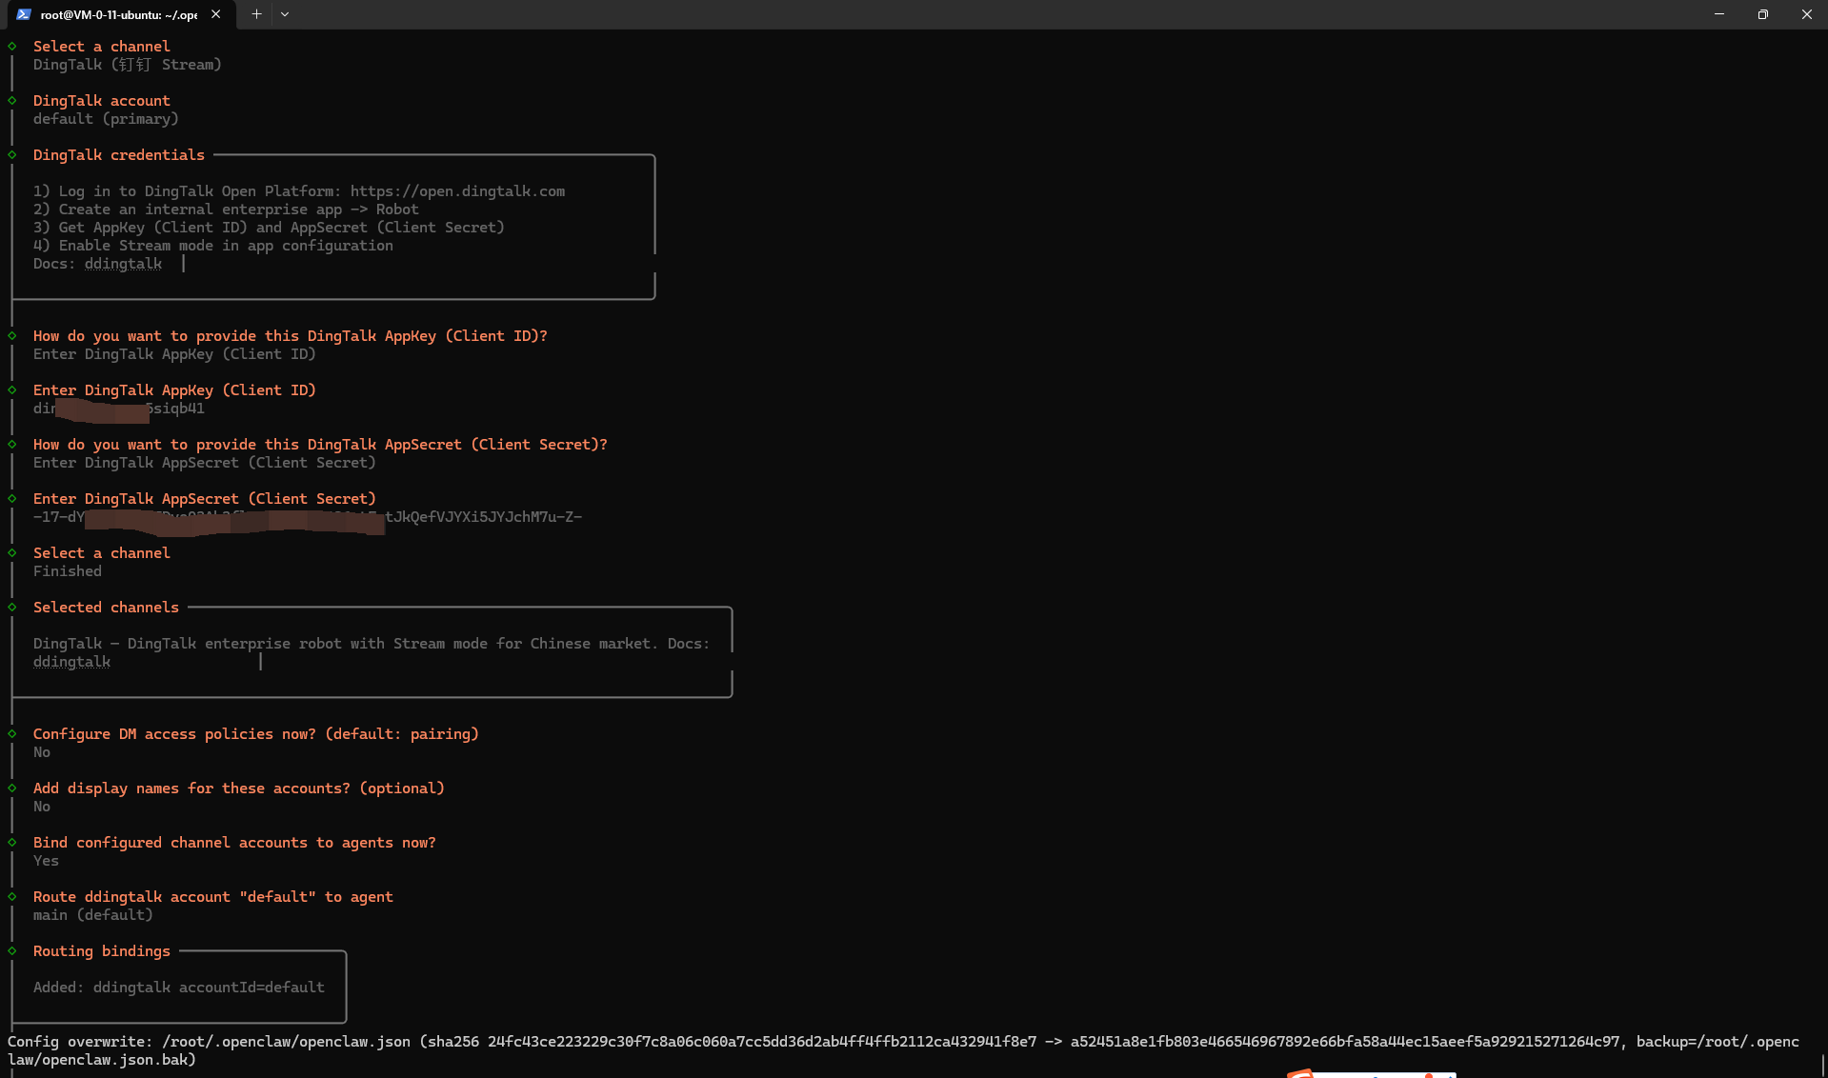Click the redacted AppKey value ending siqb41

pos(118,409)
